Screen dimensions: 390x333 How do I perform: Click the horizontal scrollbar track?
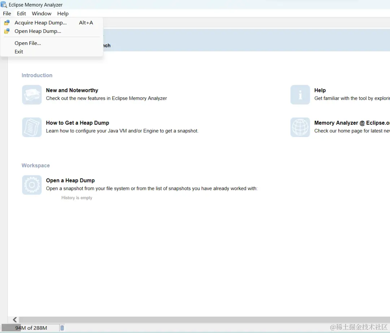(x=204, y=320)
